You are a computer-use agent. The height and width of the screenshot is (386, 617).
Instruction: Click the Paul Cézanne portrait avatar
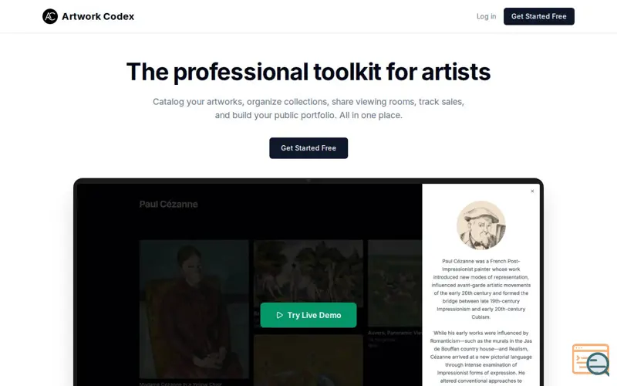(480, 225)
